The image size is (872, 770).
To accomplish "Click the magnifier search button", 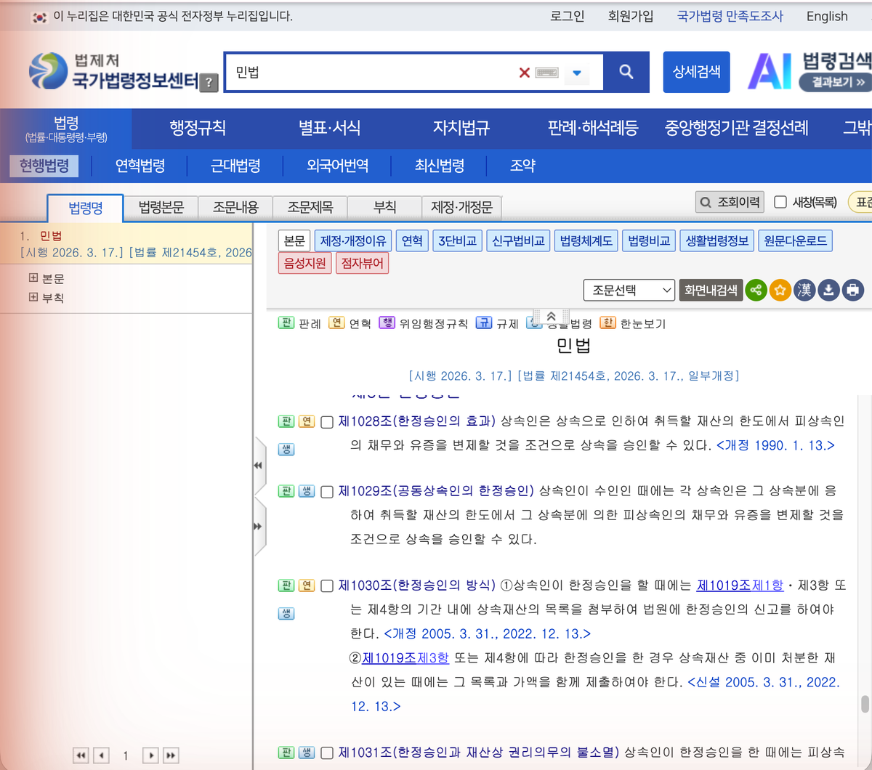I will pos(626,72).
